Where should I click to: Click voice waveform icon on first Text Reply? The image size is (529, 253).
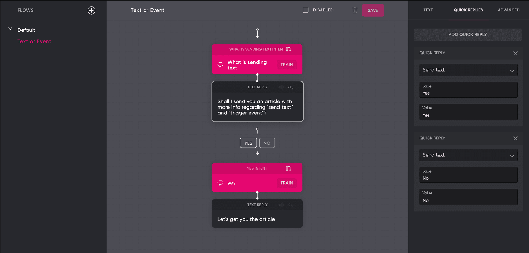pyautogui.click(x=282, y=87)
